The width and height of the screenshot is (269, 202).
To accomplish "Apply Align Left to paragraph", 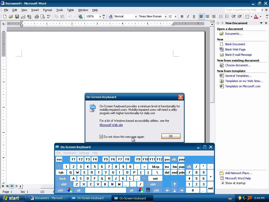I will (x=201, y=17).
